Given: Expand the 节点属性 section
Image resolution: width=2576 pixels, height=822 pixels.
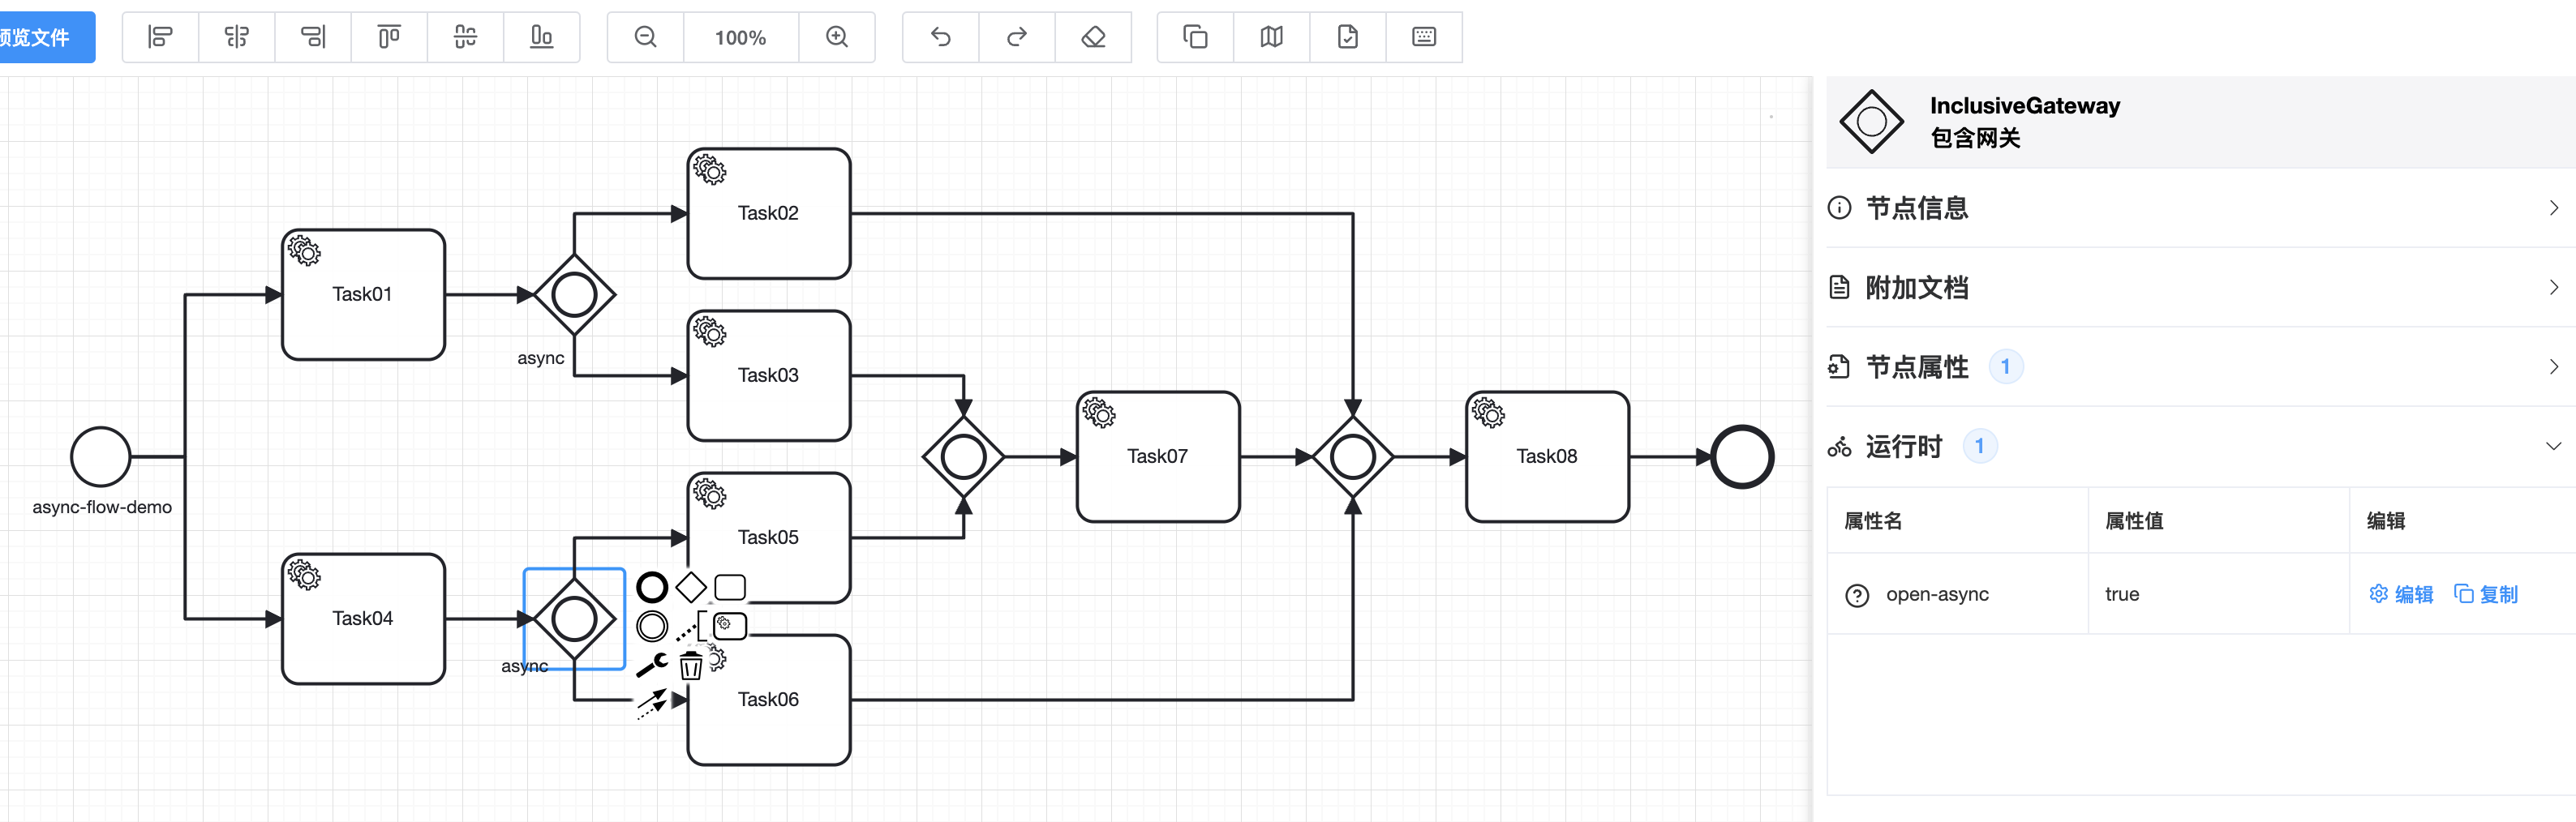Looking at the screenshot, I should (x=2201, y=367).
